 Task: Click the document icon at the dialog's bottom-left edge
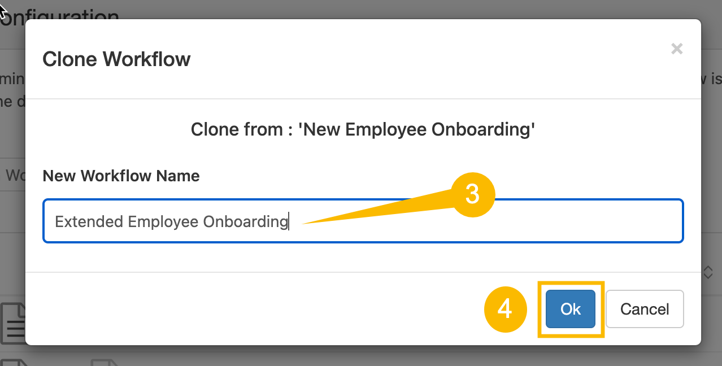pyautogui.click(x=13, y=323)
